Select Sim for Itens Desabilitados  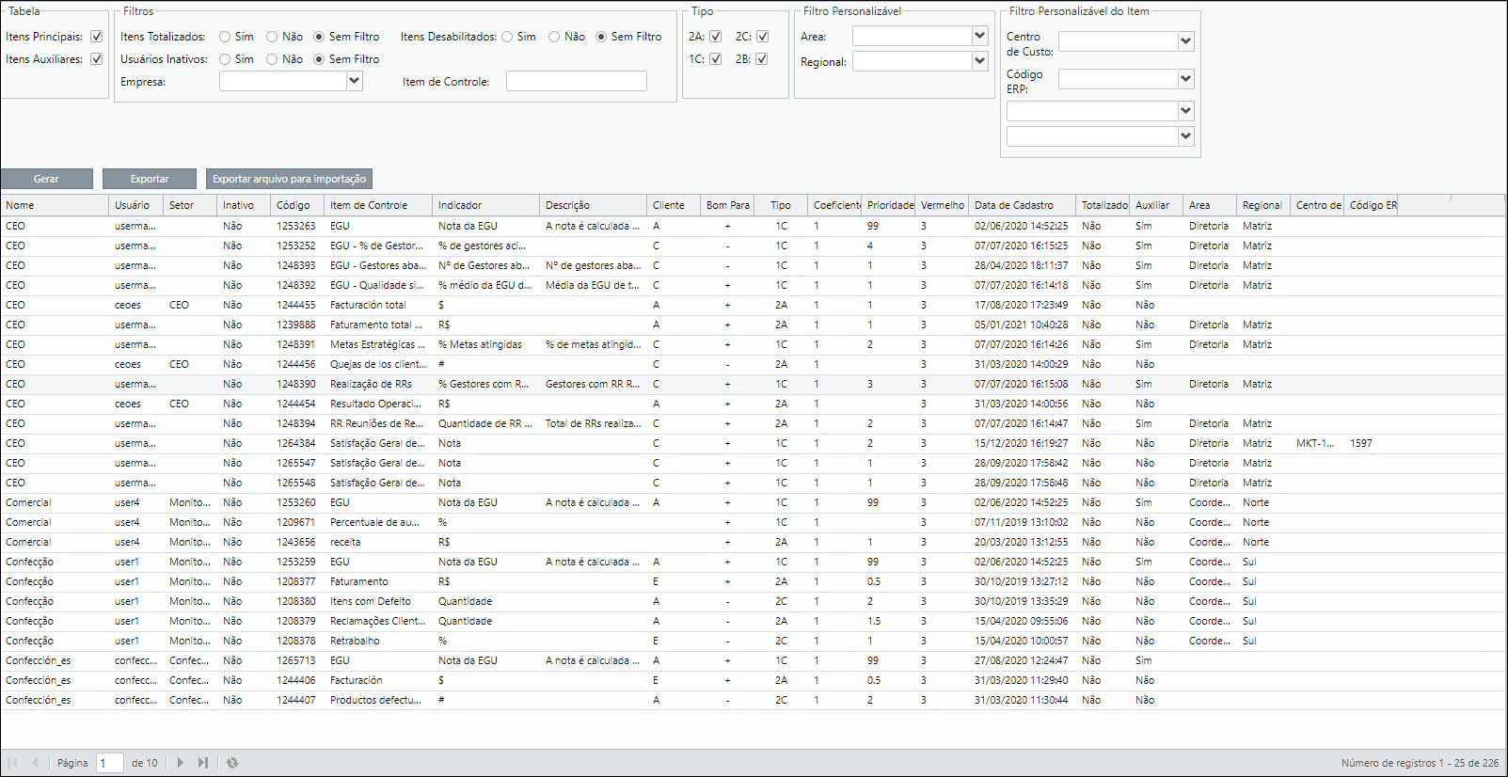pos(507,37)
